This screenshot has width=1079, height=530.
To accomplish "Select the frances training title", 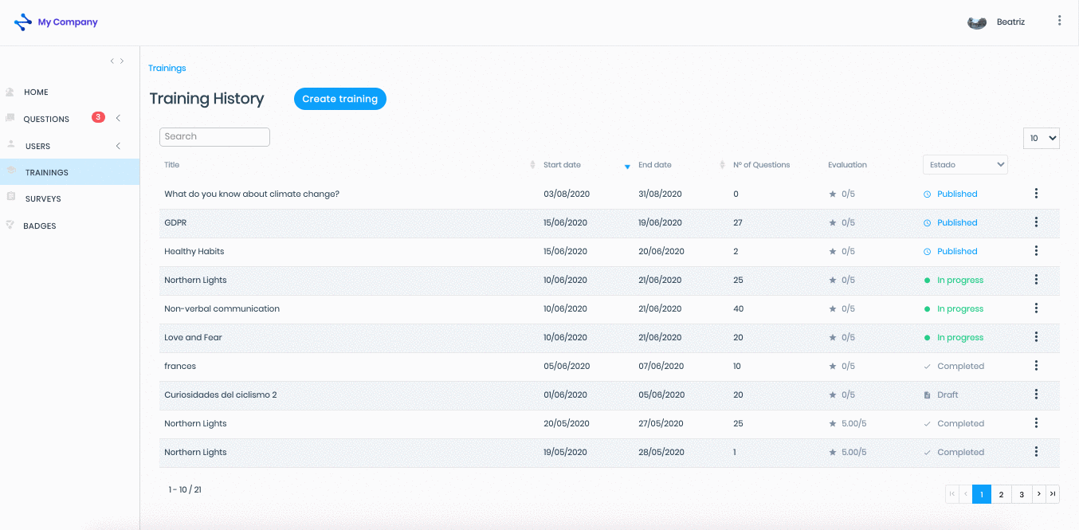I will [180, 366].
